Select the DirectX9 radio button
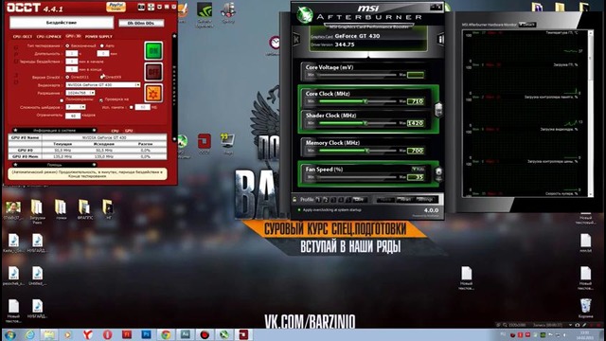606x341 pixels. point(102,77)
